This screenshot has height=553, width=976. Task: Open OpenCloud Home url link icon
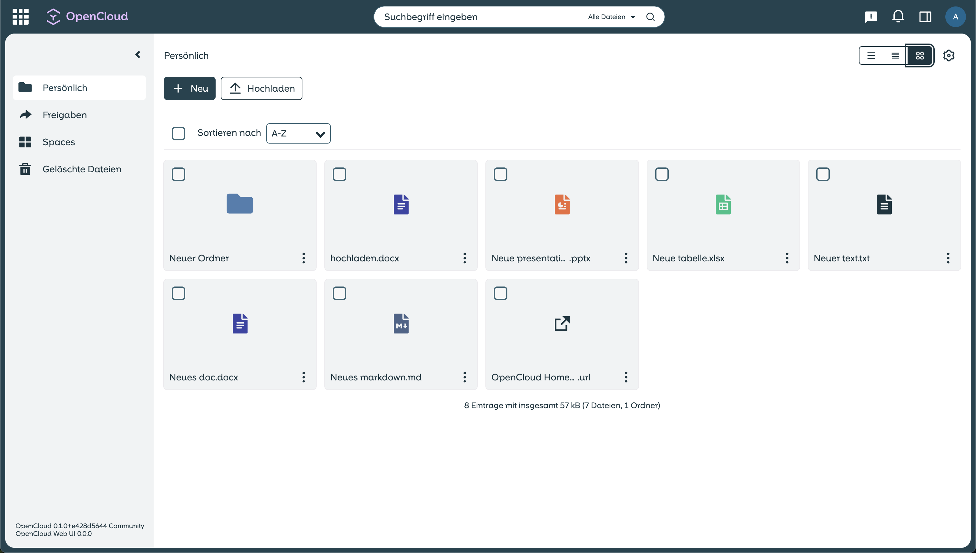[562, 324]
